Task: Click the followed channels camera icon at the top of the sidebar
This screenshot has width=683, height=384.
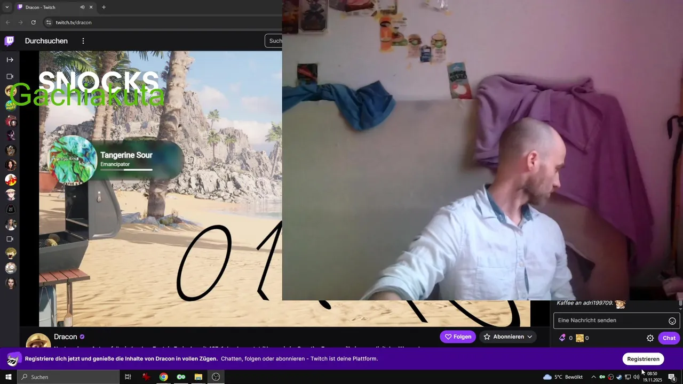Action: (x=10, y=77)
